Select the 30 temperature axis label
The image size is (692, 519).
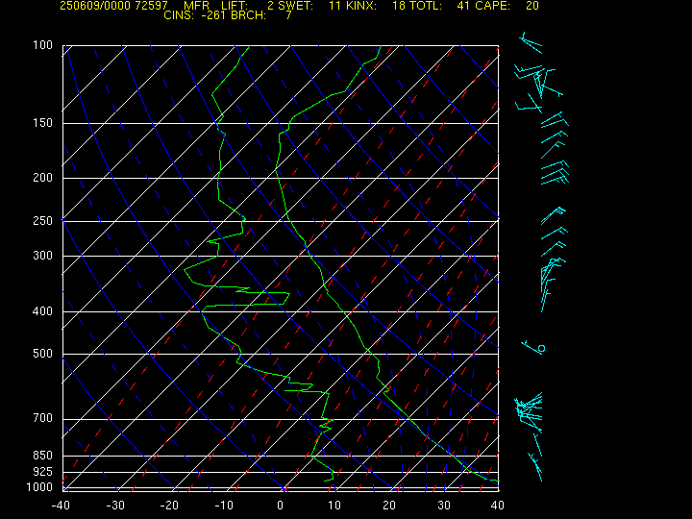444,506
